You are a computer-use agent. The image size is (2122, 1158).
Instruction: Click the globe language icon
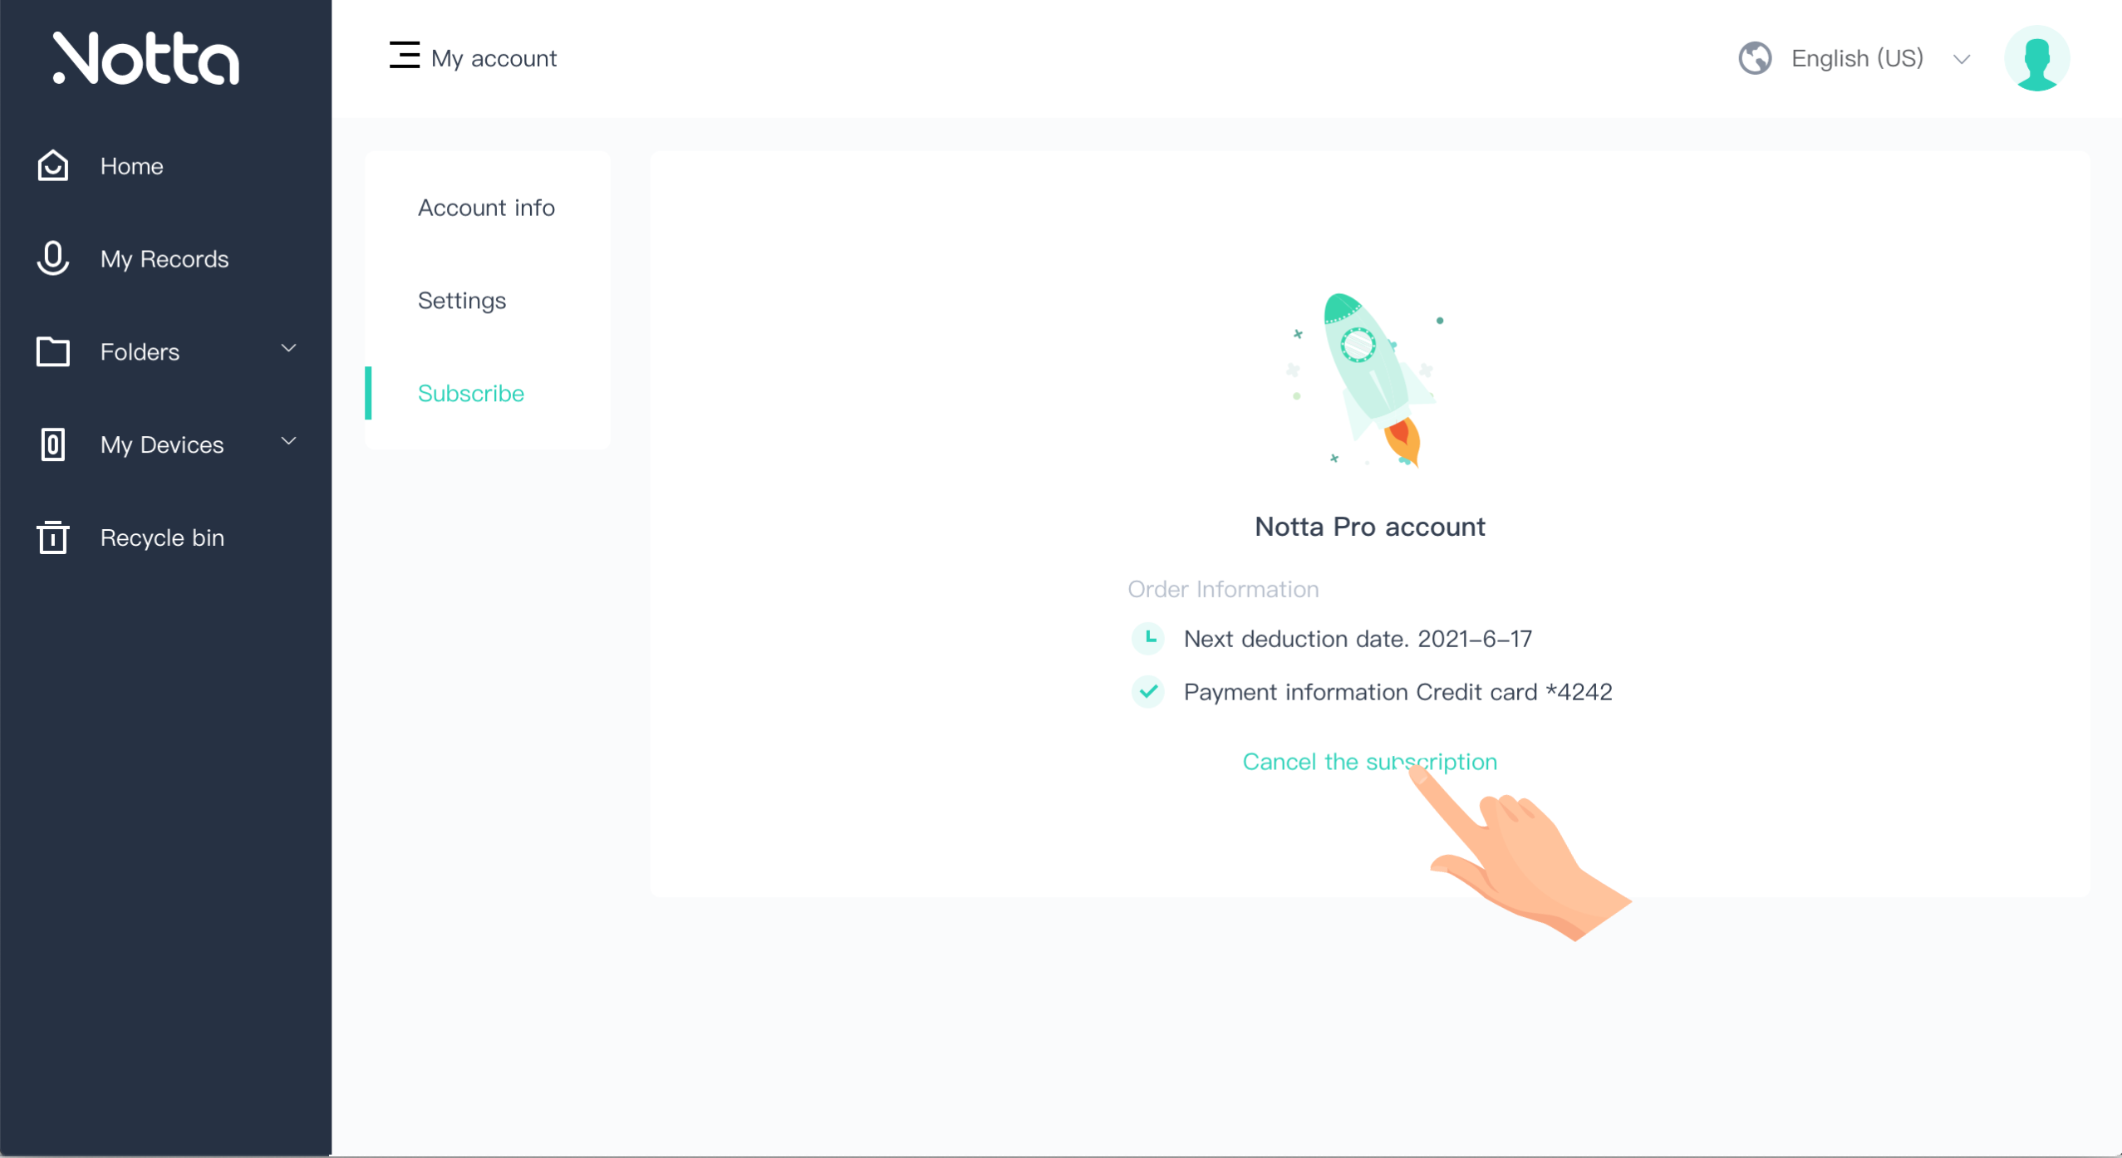click(1755, 58)
